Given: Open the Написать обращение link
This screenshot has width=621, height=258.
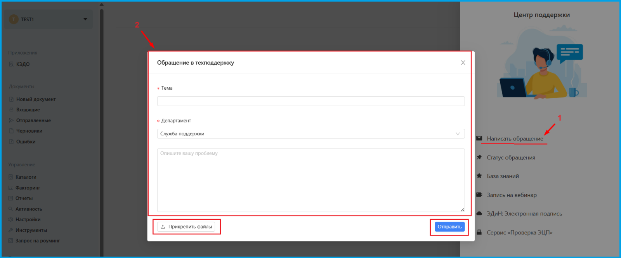Looking at the screenshot, I should coord(515,138).
